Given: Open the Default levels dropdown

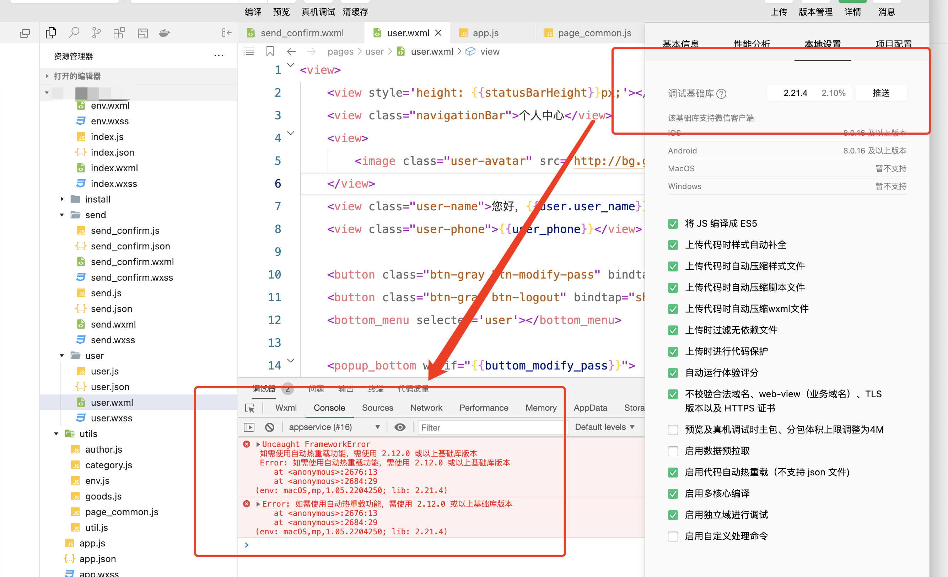Looking at the screenshot, I should coord(604,427).
